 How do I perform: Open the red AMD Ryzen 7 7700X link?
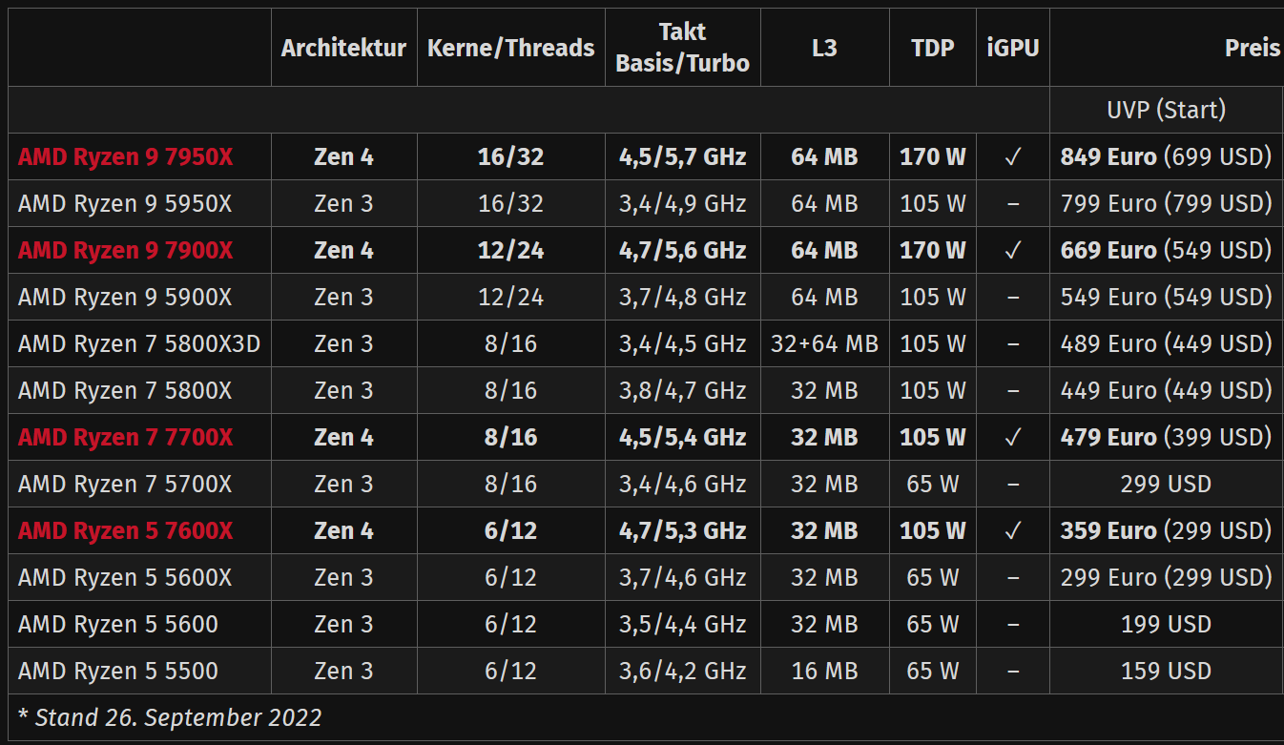point(125,437)
